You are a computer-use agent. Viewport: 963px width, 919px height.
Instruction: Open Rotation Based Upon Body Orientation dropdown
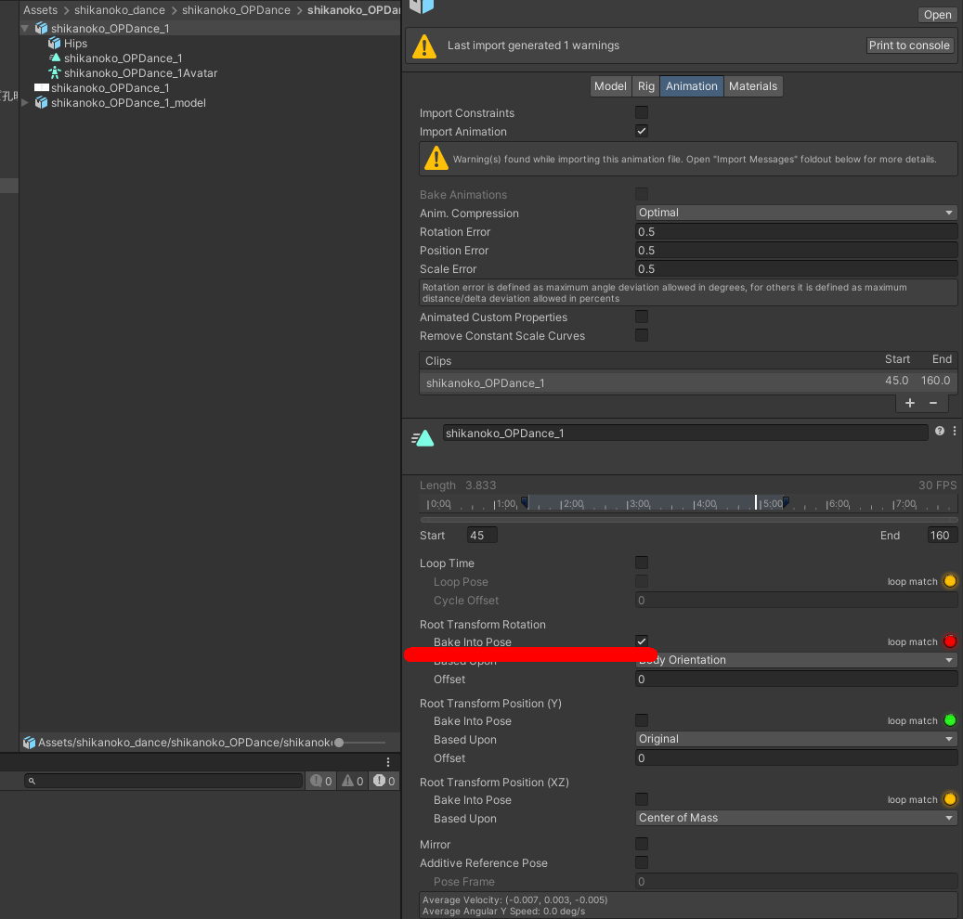pyautogui.click(x=796, y=660)
